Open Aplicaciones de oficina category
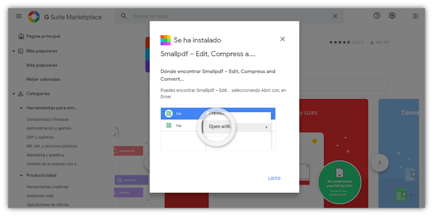 click(x=47, y=205)
